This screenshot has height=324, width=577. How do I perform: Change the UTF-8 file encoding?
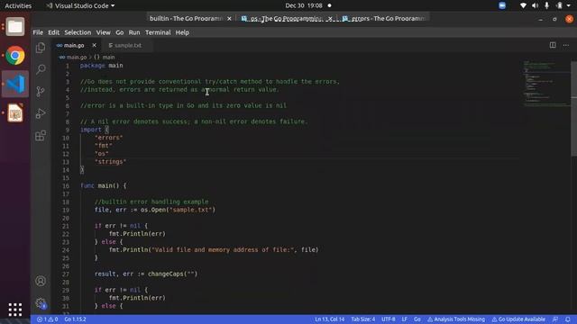(x=389, y=319)
